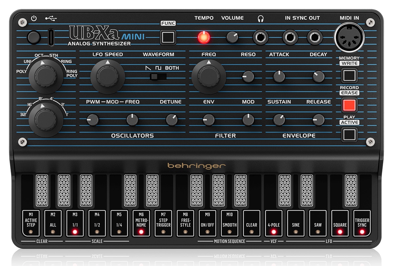Toggle the LFO waveform slide switch
This screenshot has height=266, width=393.
click(x=158, y=77)
